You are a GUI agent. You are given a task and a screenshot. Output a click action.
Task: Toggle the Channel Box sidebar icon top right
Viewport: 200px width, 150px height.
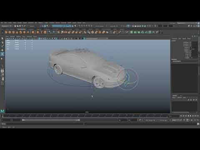click(198, 26)
